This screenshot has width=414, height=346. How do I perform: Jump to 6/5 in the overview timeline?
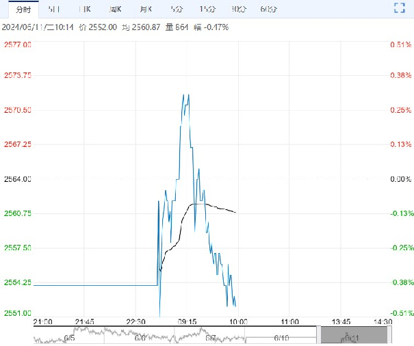point(69,338)
